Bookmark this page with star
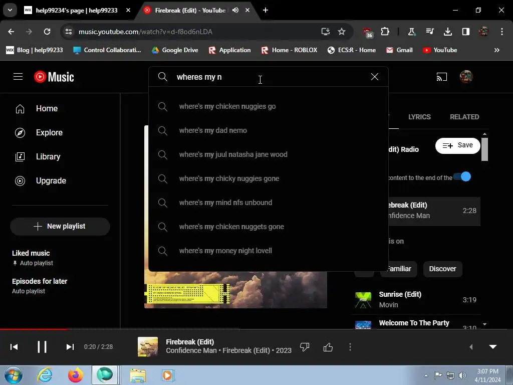The width and height of the screenshot is (513, 385). tap(342, 32)
